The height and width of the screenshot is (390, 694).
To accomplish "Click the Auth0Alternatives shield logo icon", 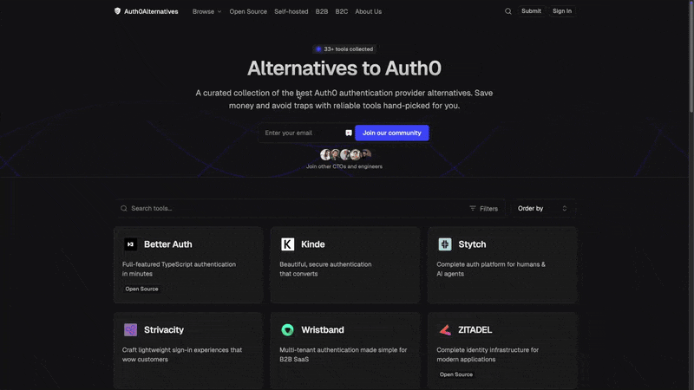I will tap(117, 11).
